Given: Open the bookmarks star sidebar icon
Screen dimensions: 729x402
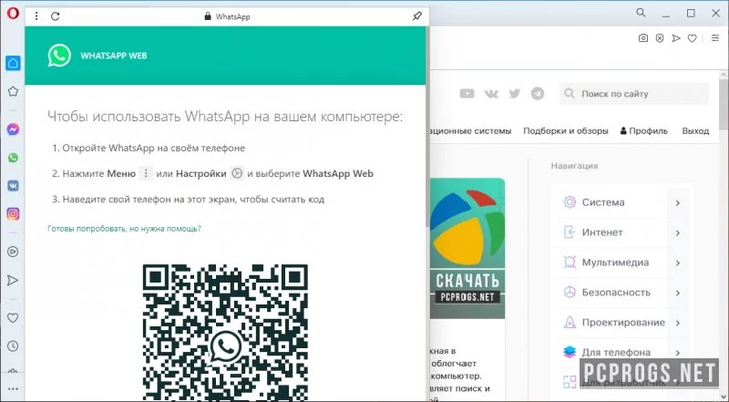Looking at the screenshot, I should [x=13, y=91].
